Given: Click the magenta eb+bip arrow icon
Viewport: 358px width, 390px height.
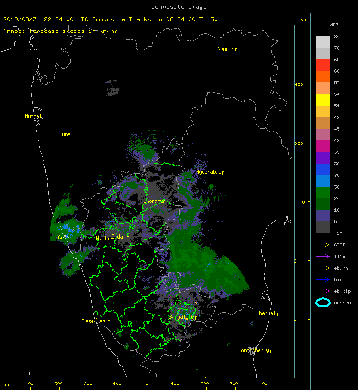Looking at the screenshot, I should [x=323, y=291].
